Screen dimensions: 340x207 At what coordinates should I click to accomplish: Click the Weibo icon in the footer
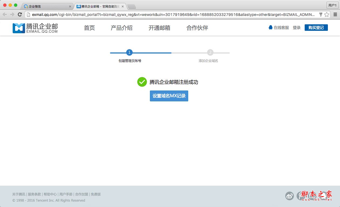pyautogui.click(x=289, y=196)
